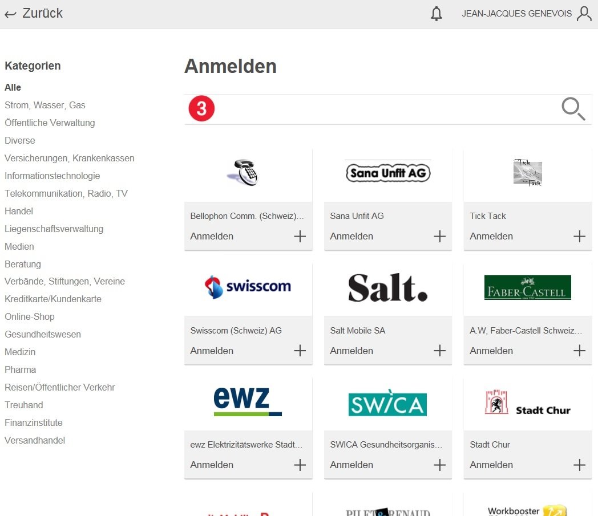This screenshot has width=598, height=516.
Task: Click the plus icon for Tick Tack
Action: click(579, 236)
